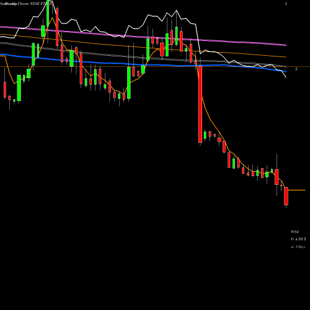Click the flat orange price marker after last candle
Image resolution: width=310 pixels, height=310 pixels.
(296, 190)
